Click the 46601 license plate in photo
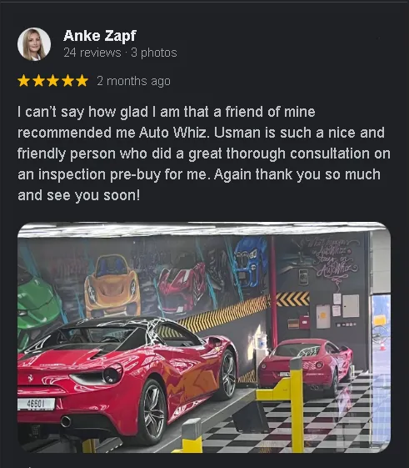Image resolution: width=409 pixels, height=468 pixels. (37, 404)
